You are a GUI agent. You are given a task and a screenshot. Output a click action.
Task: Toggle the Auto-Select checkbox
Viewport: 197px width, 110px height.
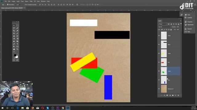[7, 5]
